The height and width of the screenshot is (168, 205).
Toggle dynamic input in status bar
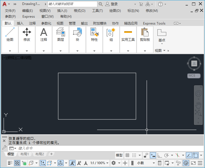pyautogui.click(x=153, y=155)
